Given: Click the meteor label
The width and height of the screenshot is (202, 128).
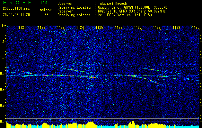Looking at the screenshot, I should pos(46,10).
